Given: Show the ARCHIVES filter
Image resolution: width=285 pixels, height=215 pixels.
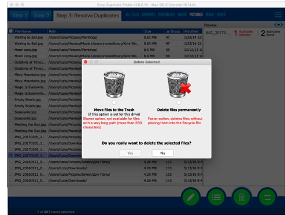Looking at the screenshot, I should coord(149,14).
